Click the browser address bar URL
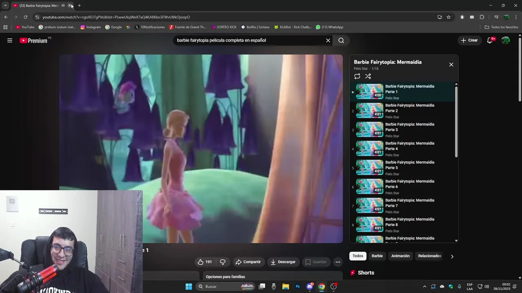 116,17
